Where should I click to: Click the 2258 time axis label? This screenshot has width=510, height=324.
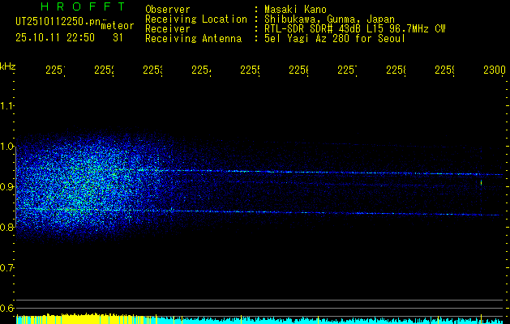[x=396, y=70]
